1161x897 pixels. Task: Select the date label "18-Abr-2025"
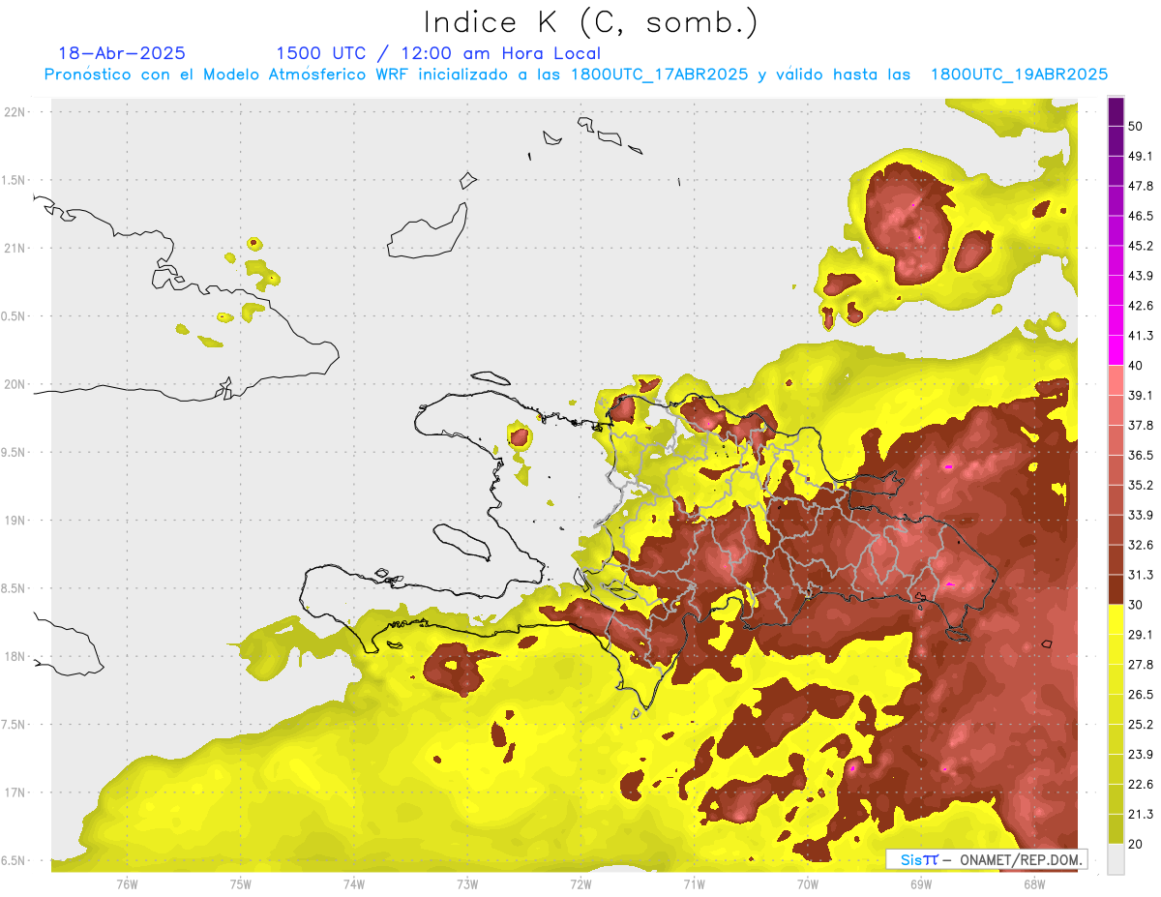(122, 53)
